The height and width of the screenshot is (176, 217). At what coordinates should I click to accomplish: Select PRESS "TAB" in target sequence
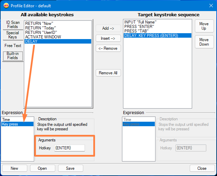point(158,31)
